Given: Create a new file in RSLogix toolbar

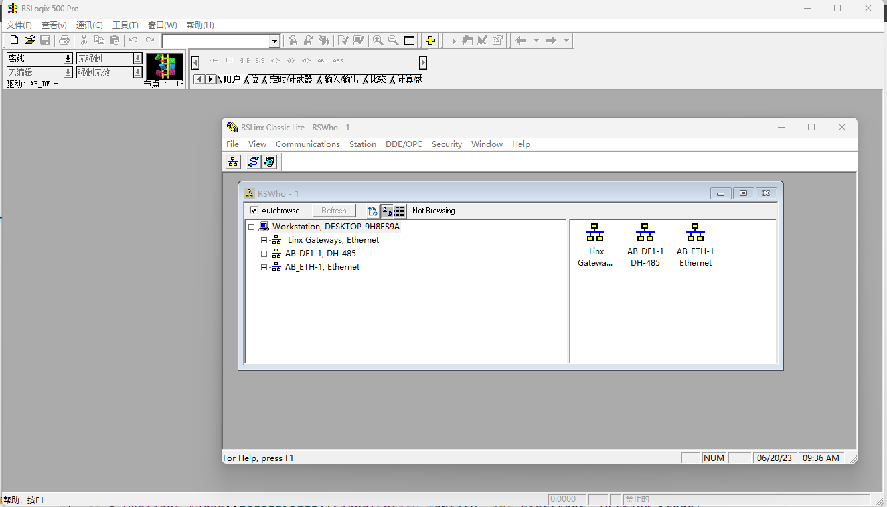Looking at the screenshot, I should click(14, 41).
